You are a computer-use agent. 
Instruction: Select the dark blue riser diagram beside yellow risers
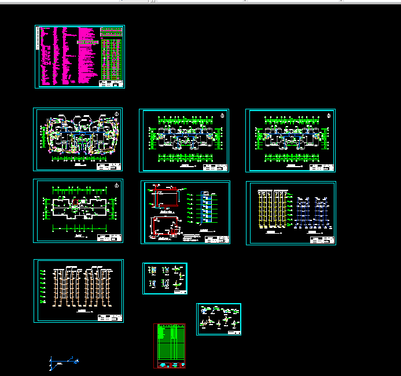click(312, 213)
